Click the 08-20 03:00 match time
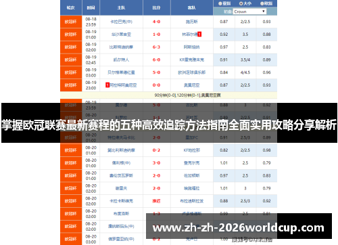 coord(91,239)
